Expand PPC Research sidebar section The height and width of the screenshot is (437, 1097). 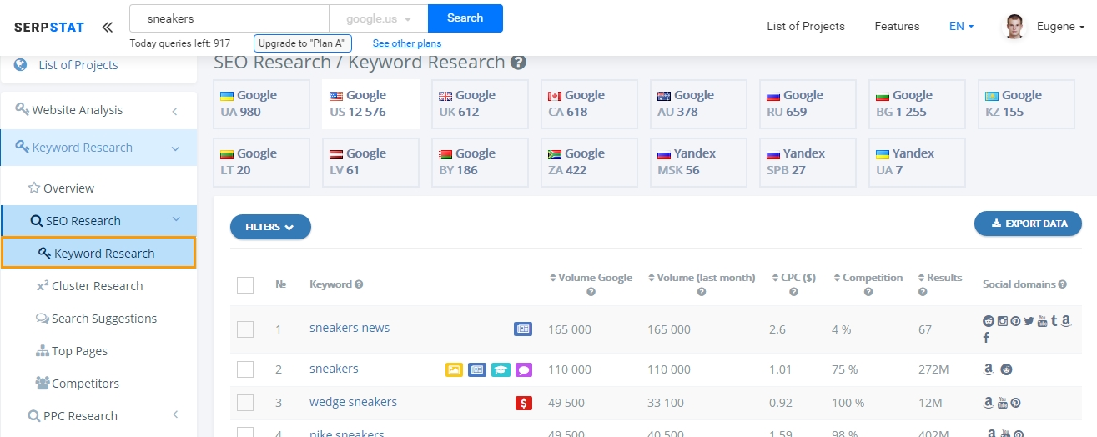(x=99, y=415)
